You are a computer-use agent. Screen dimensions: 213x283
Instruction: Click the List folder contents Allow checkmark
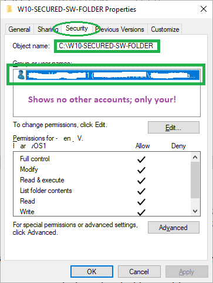click(141, 191)
